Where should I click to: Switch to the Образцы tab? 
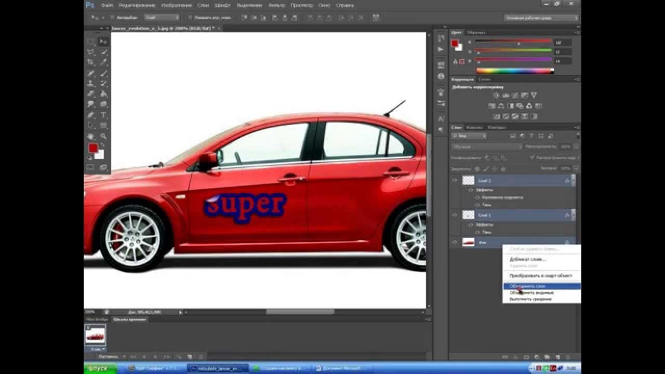point(476,33)
